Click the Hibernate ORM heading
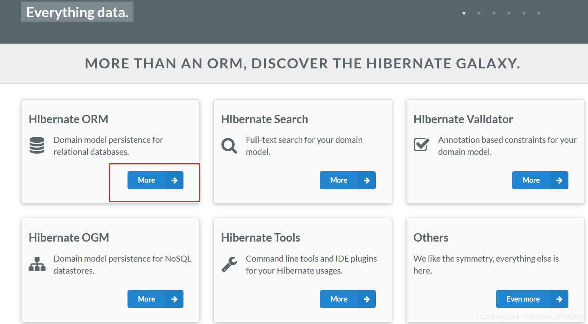The height and width of the screenshot is (324, 588). point(68,119)
